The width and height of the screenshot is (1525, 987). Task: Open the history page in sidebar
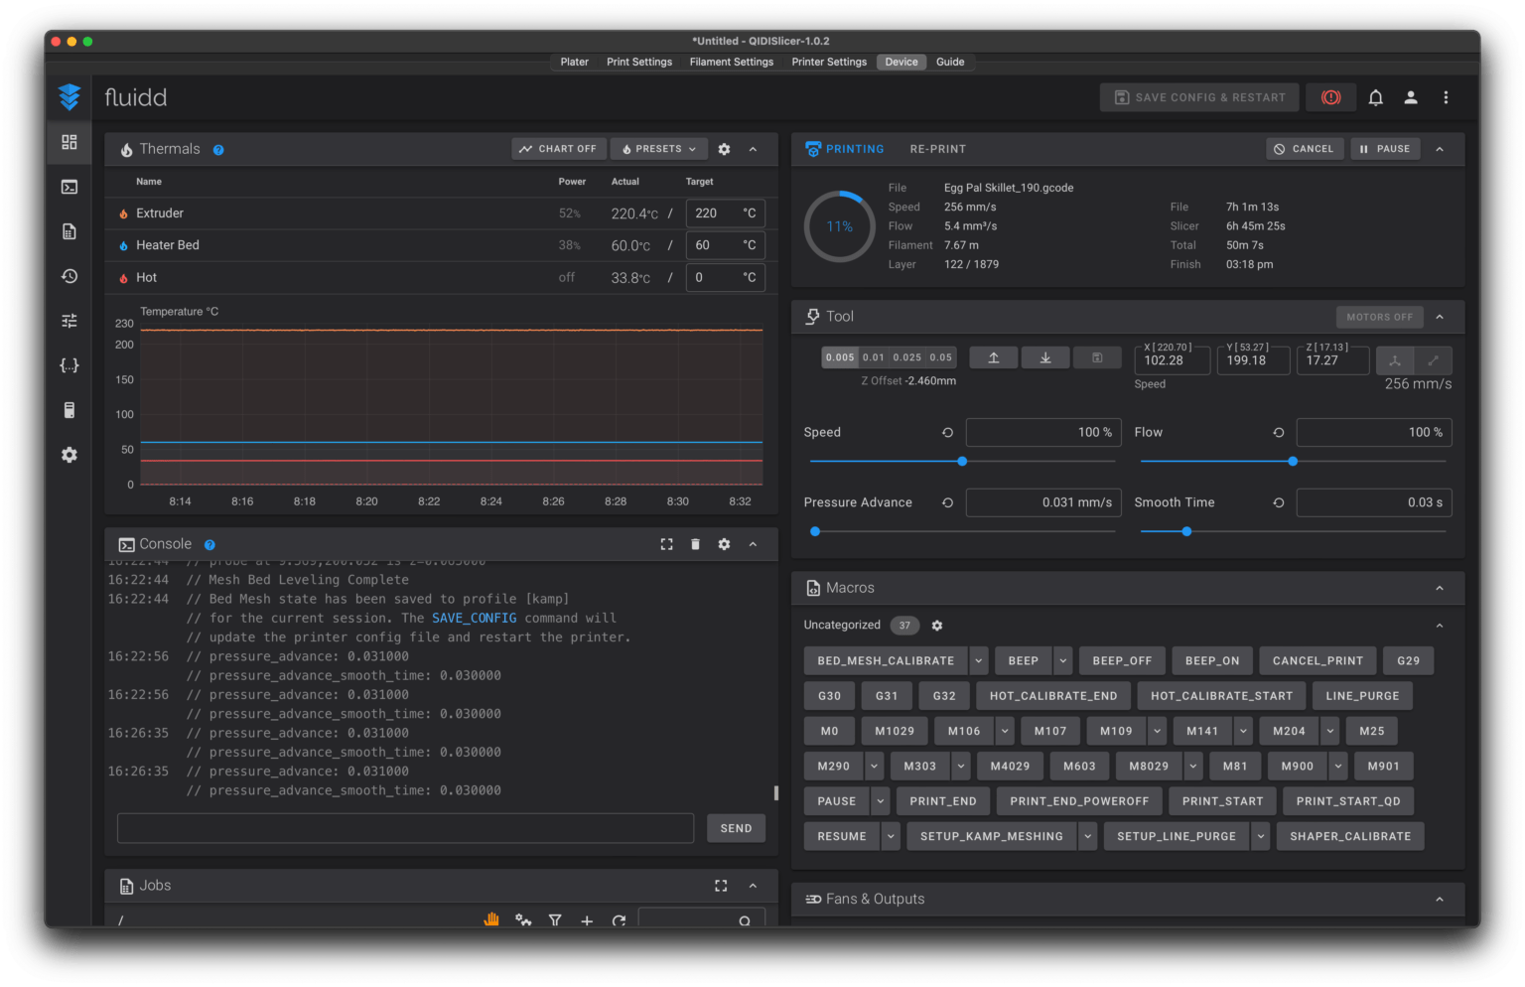[x=69, y=276]
